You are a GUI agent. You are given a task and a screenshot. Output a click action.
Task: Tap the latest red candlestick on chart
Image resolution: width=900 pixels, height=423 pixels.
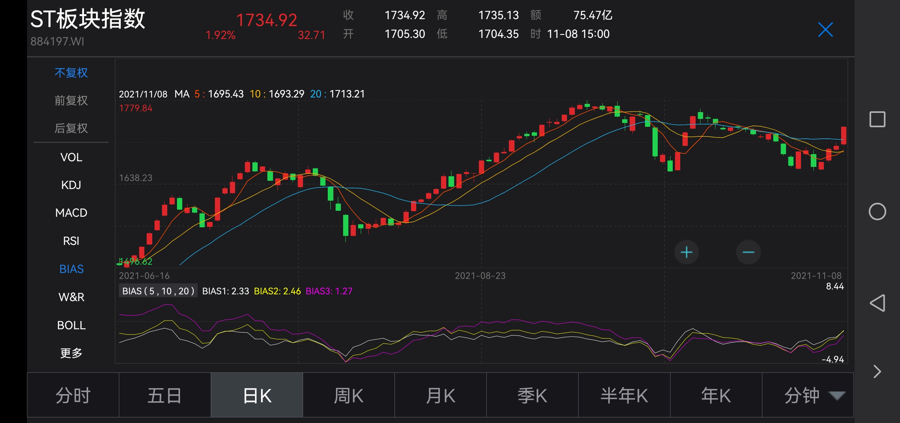pos(843,135)
